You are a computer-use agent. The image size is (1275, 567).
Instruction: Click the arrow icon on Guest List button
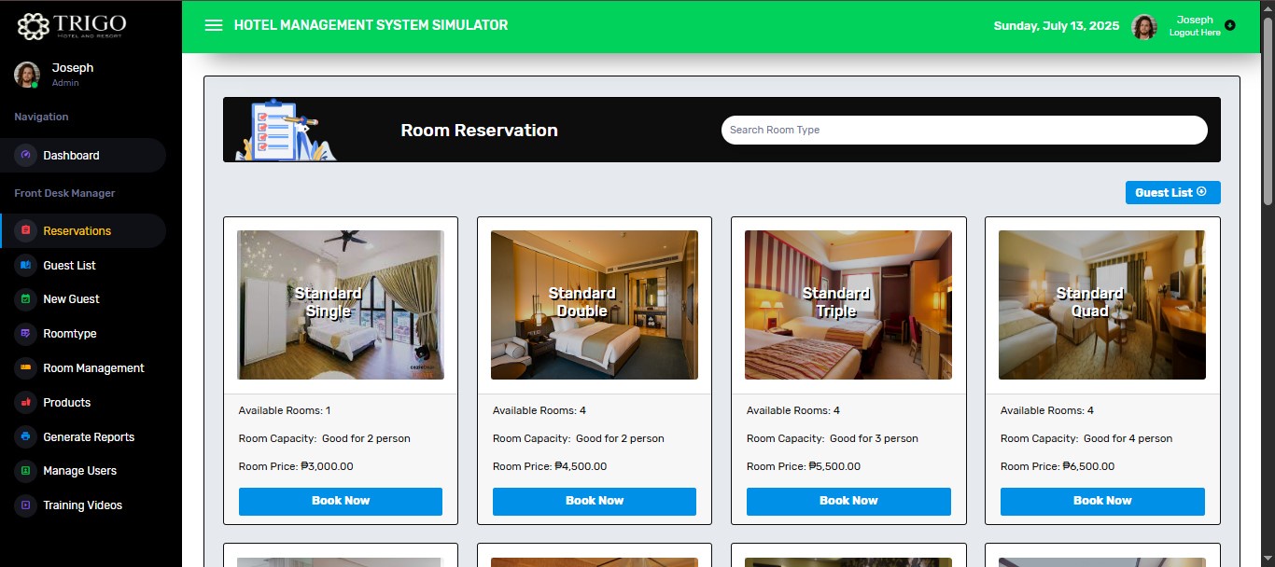pyautogui.click(x=1202, y=192)
